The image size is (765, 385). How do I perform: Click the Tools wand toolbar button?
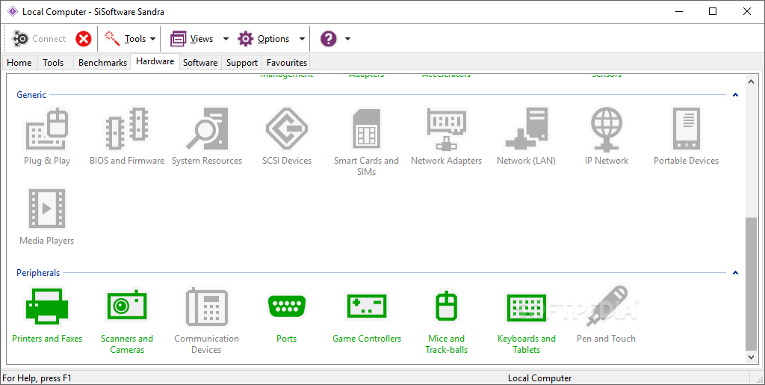(125, 39)
